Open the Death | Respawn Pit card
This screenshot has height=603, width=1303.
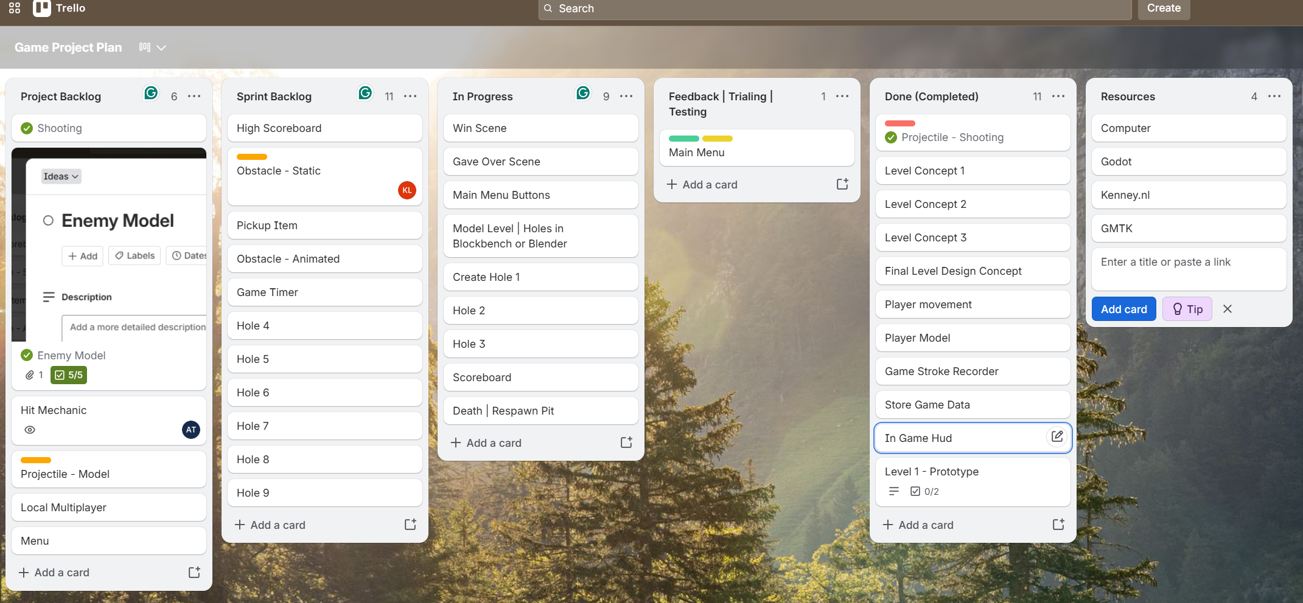click(x=541, y=411)
